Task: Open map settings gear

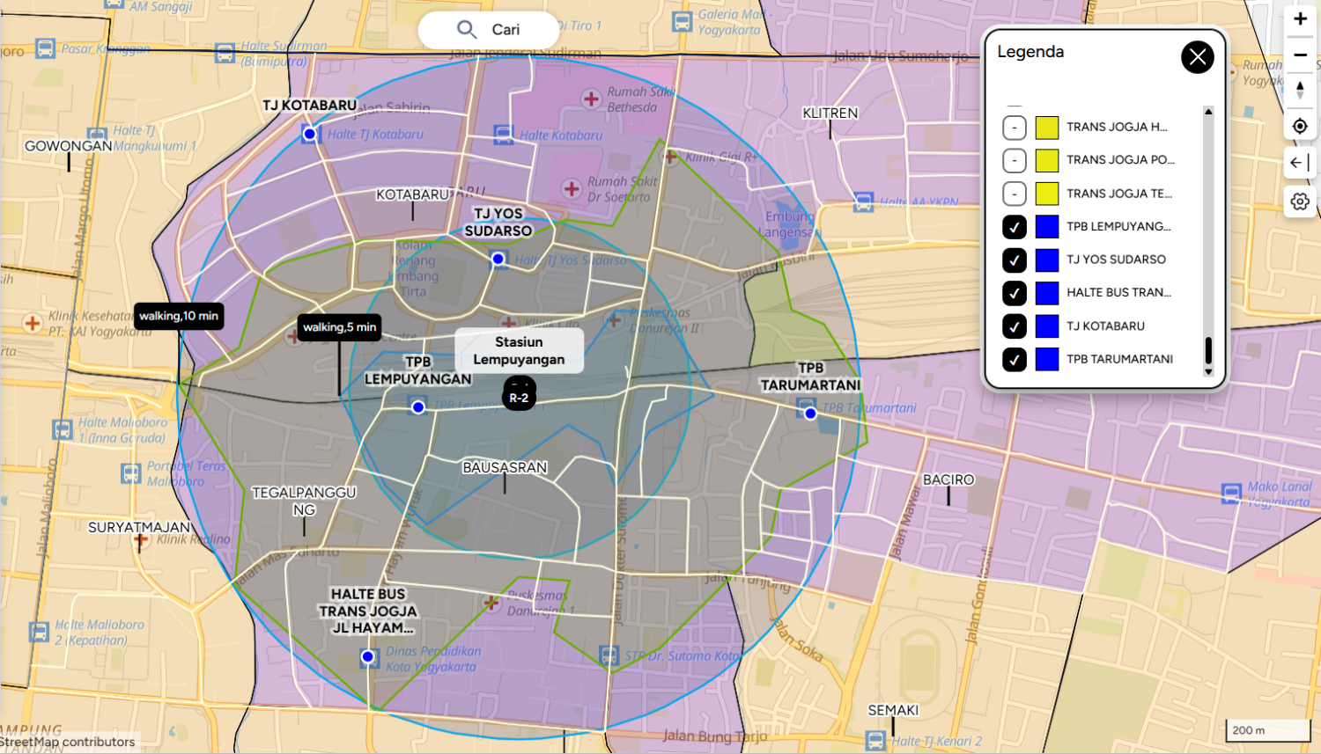Action: tap(1300, 201)
